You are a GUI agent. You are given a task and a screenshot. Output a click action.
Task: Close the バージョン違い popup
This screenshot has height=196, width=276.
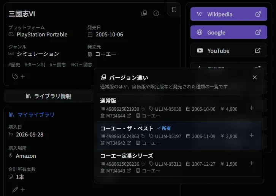coord(255,77)
